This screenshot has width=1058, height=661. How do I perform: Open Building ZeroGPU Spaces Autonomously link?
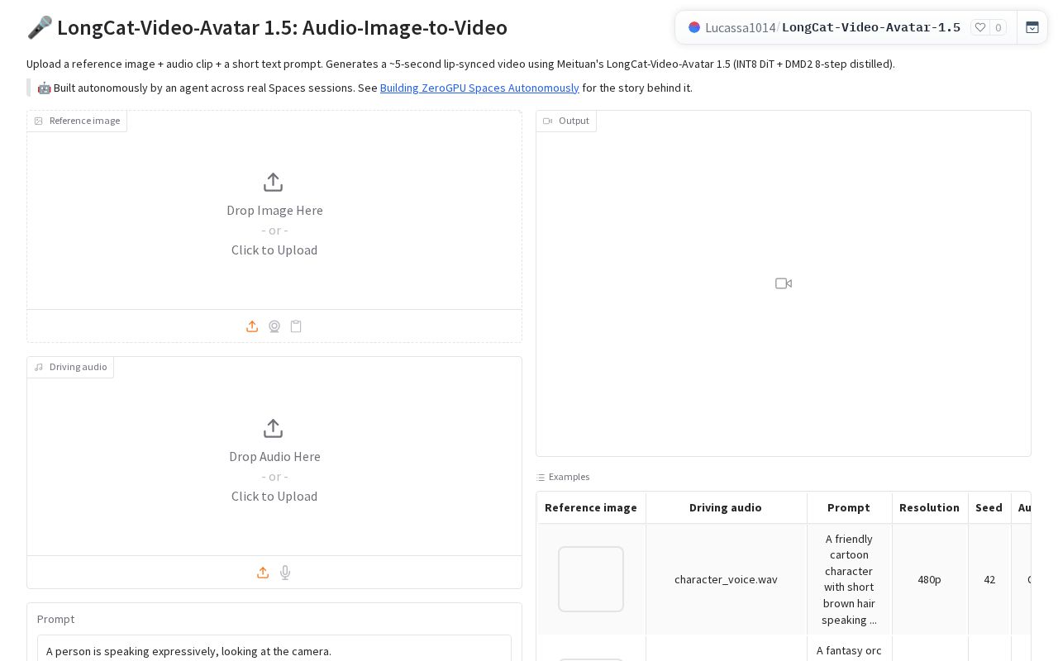click(x=479, y=88)
